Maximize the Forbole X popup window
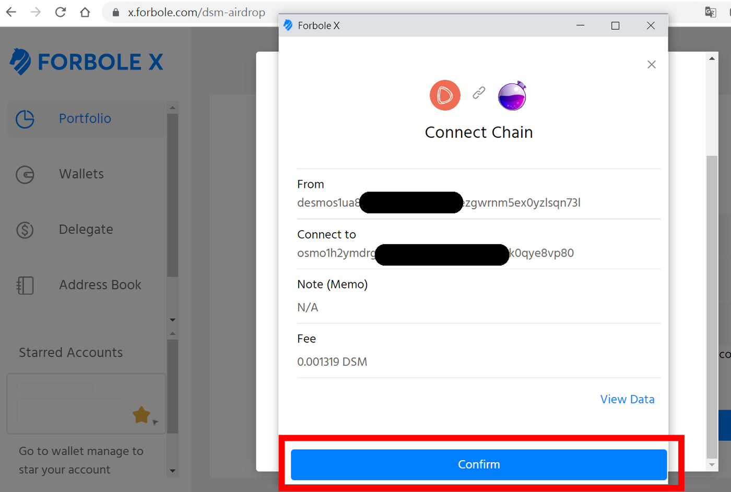The image size is (731, 492). 615,26
